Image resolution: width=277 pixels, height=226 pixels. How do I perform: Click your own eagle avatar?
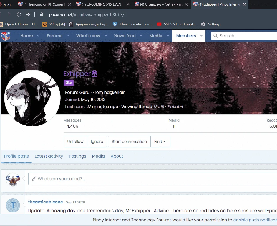click(x=13, y=180)
